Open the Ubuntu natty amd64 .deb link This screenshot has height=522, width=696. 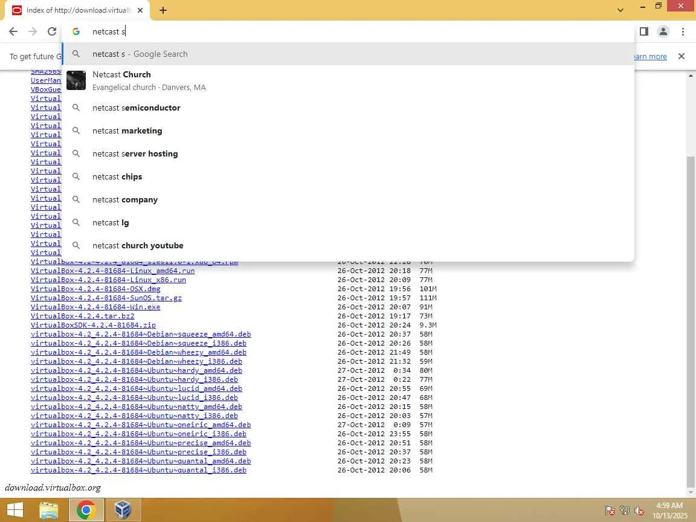(x=137, y=407)
